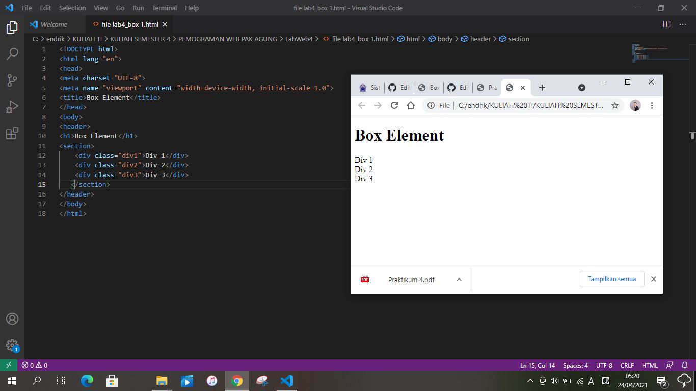This screenshot has height=391, width=696.
Task: Open the Run and Debug view
Action: pos(12,106)
